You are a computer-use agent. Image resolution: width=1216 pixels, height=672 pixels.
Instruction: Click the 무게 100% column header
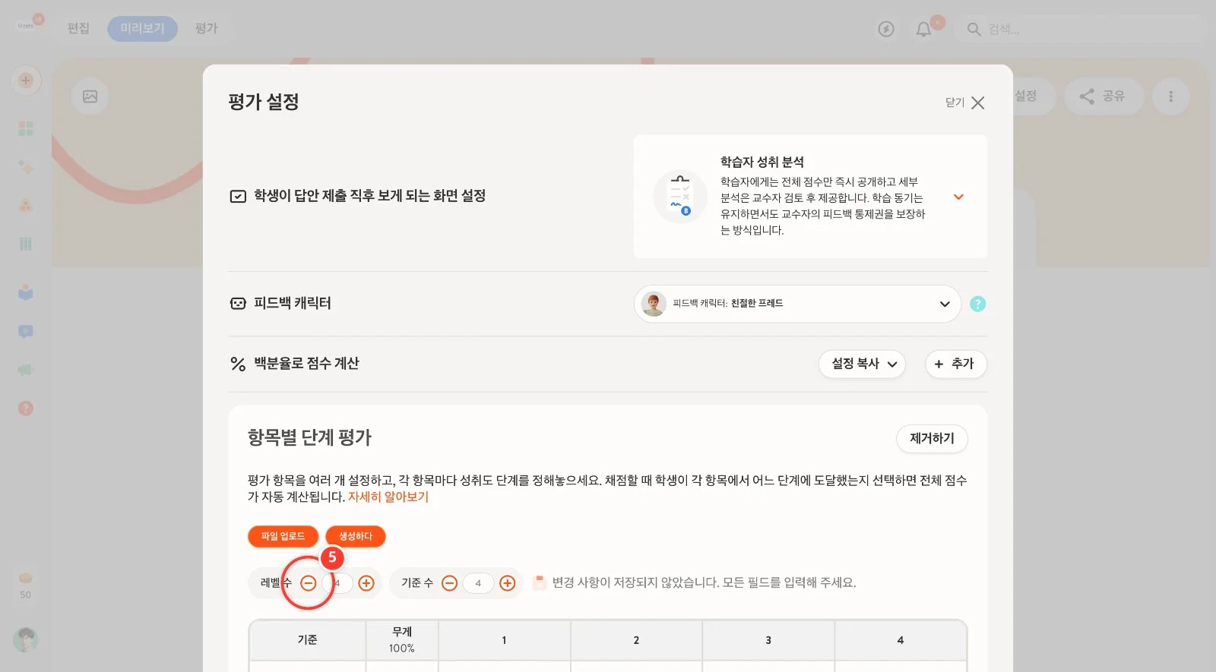tap(402, 640)
